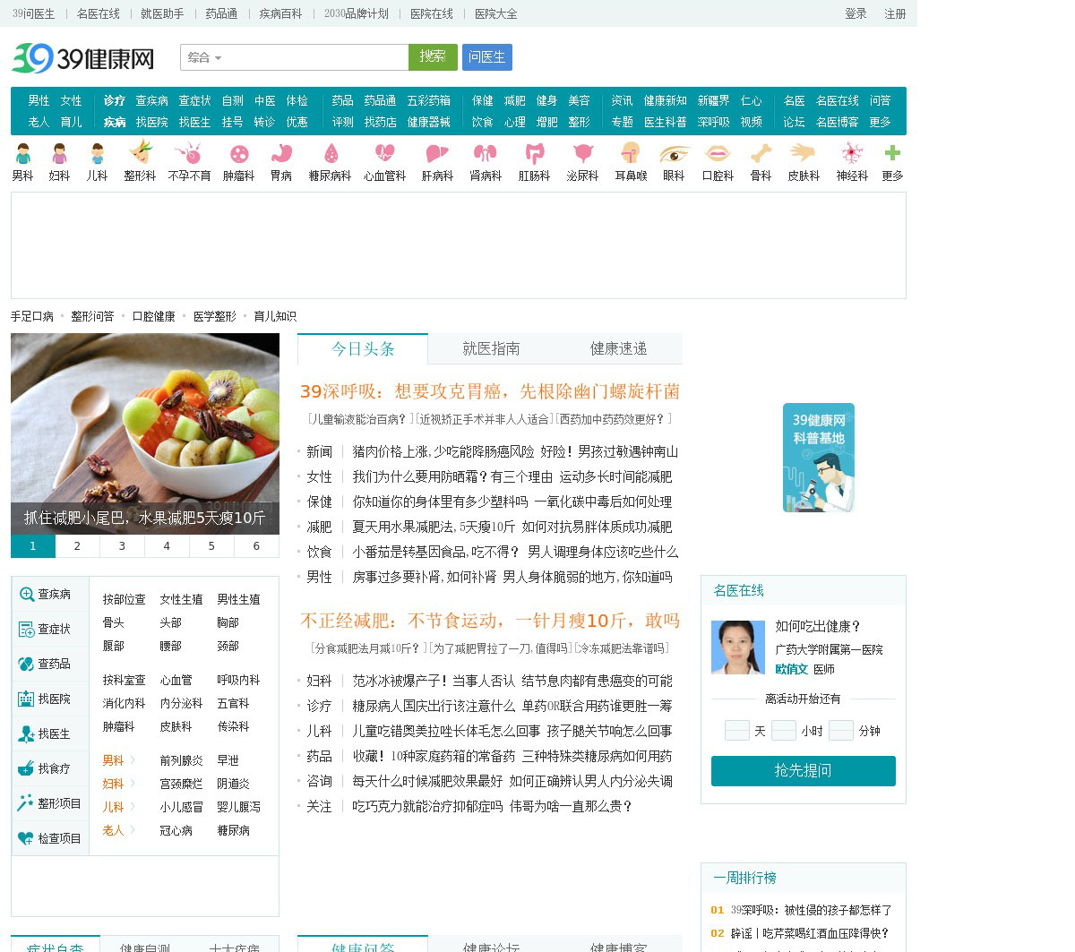Open the 神经科 neuron icon
Screen dimensions: 1075x952
tap(852, 153)
